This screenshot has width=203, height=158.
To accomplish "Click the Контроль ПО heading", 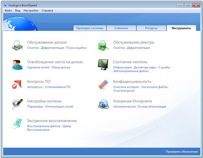I will pyautogui.click(x=38, y=82).
